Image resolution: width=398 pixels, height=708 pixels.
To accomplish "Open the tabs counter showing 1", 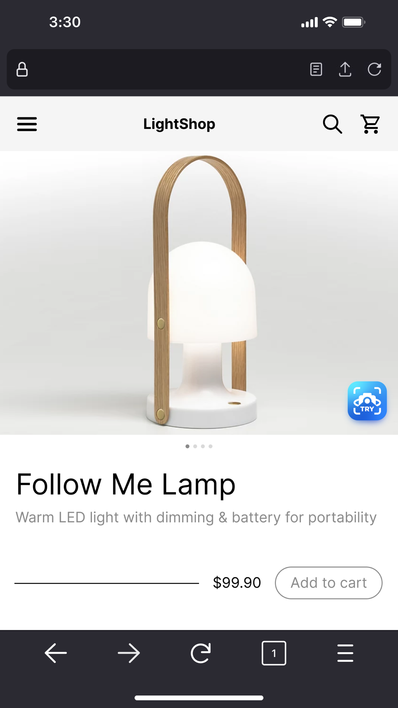I will (274, 653).
